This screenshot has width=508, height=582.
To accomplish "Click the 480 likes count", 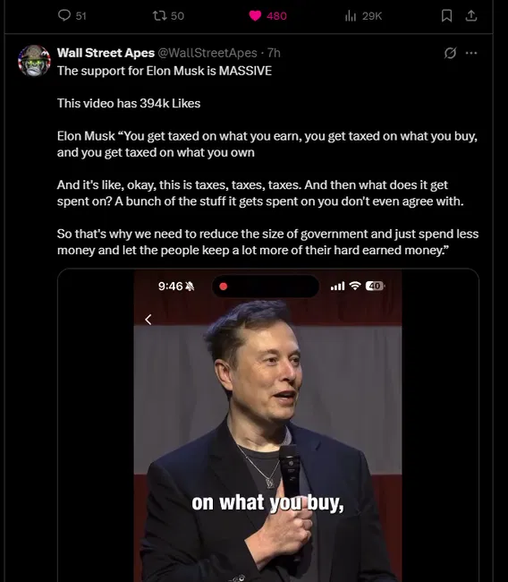I will [276, 16].
